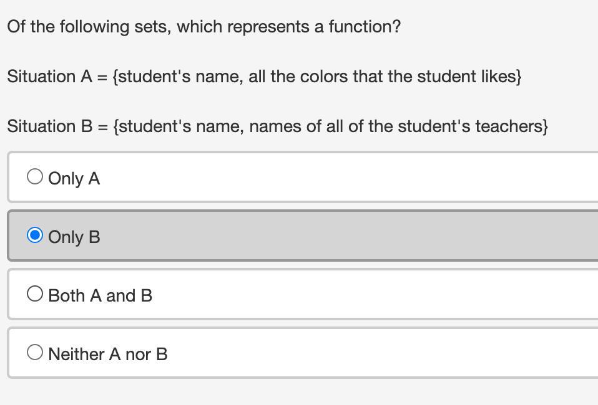Screen dimensions: 598x405
Task: Pick the 'Neither A nor B' radio button
Action: point(35,353)
